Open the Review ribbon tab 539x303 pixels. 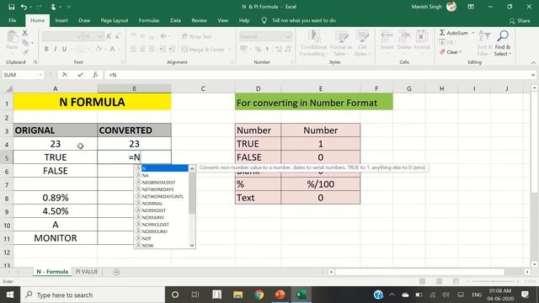click(x=199, y=20)
